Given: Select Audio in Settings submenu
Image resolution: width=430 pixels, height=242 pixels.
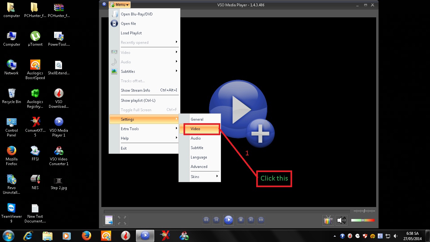Looking at the screenshot, I should [x=200, y=138].
